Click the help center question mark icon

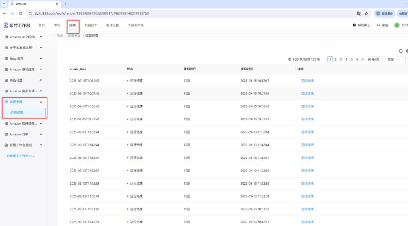point(354,25)
